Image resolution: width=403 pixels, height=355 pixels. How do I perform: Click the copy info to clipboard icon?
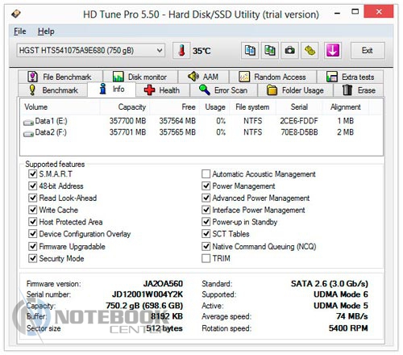[x=250, y=51]
